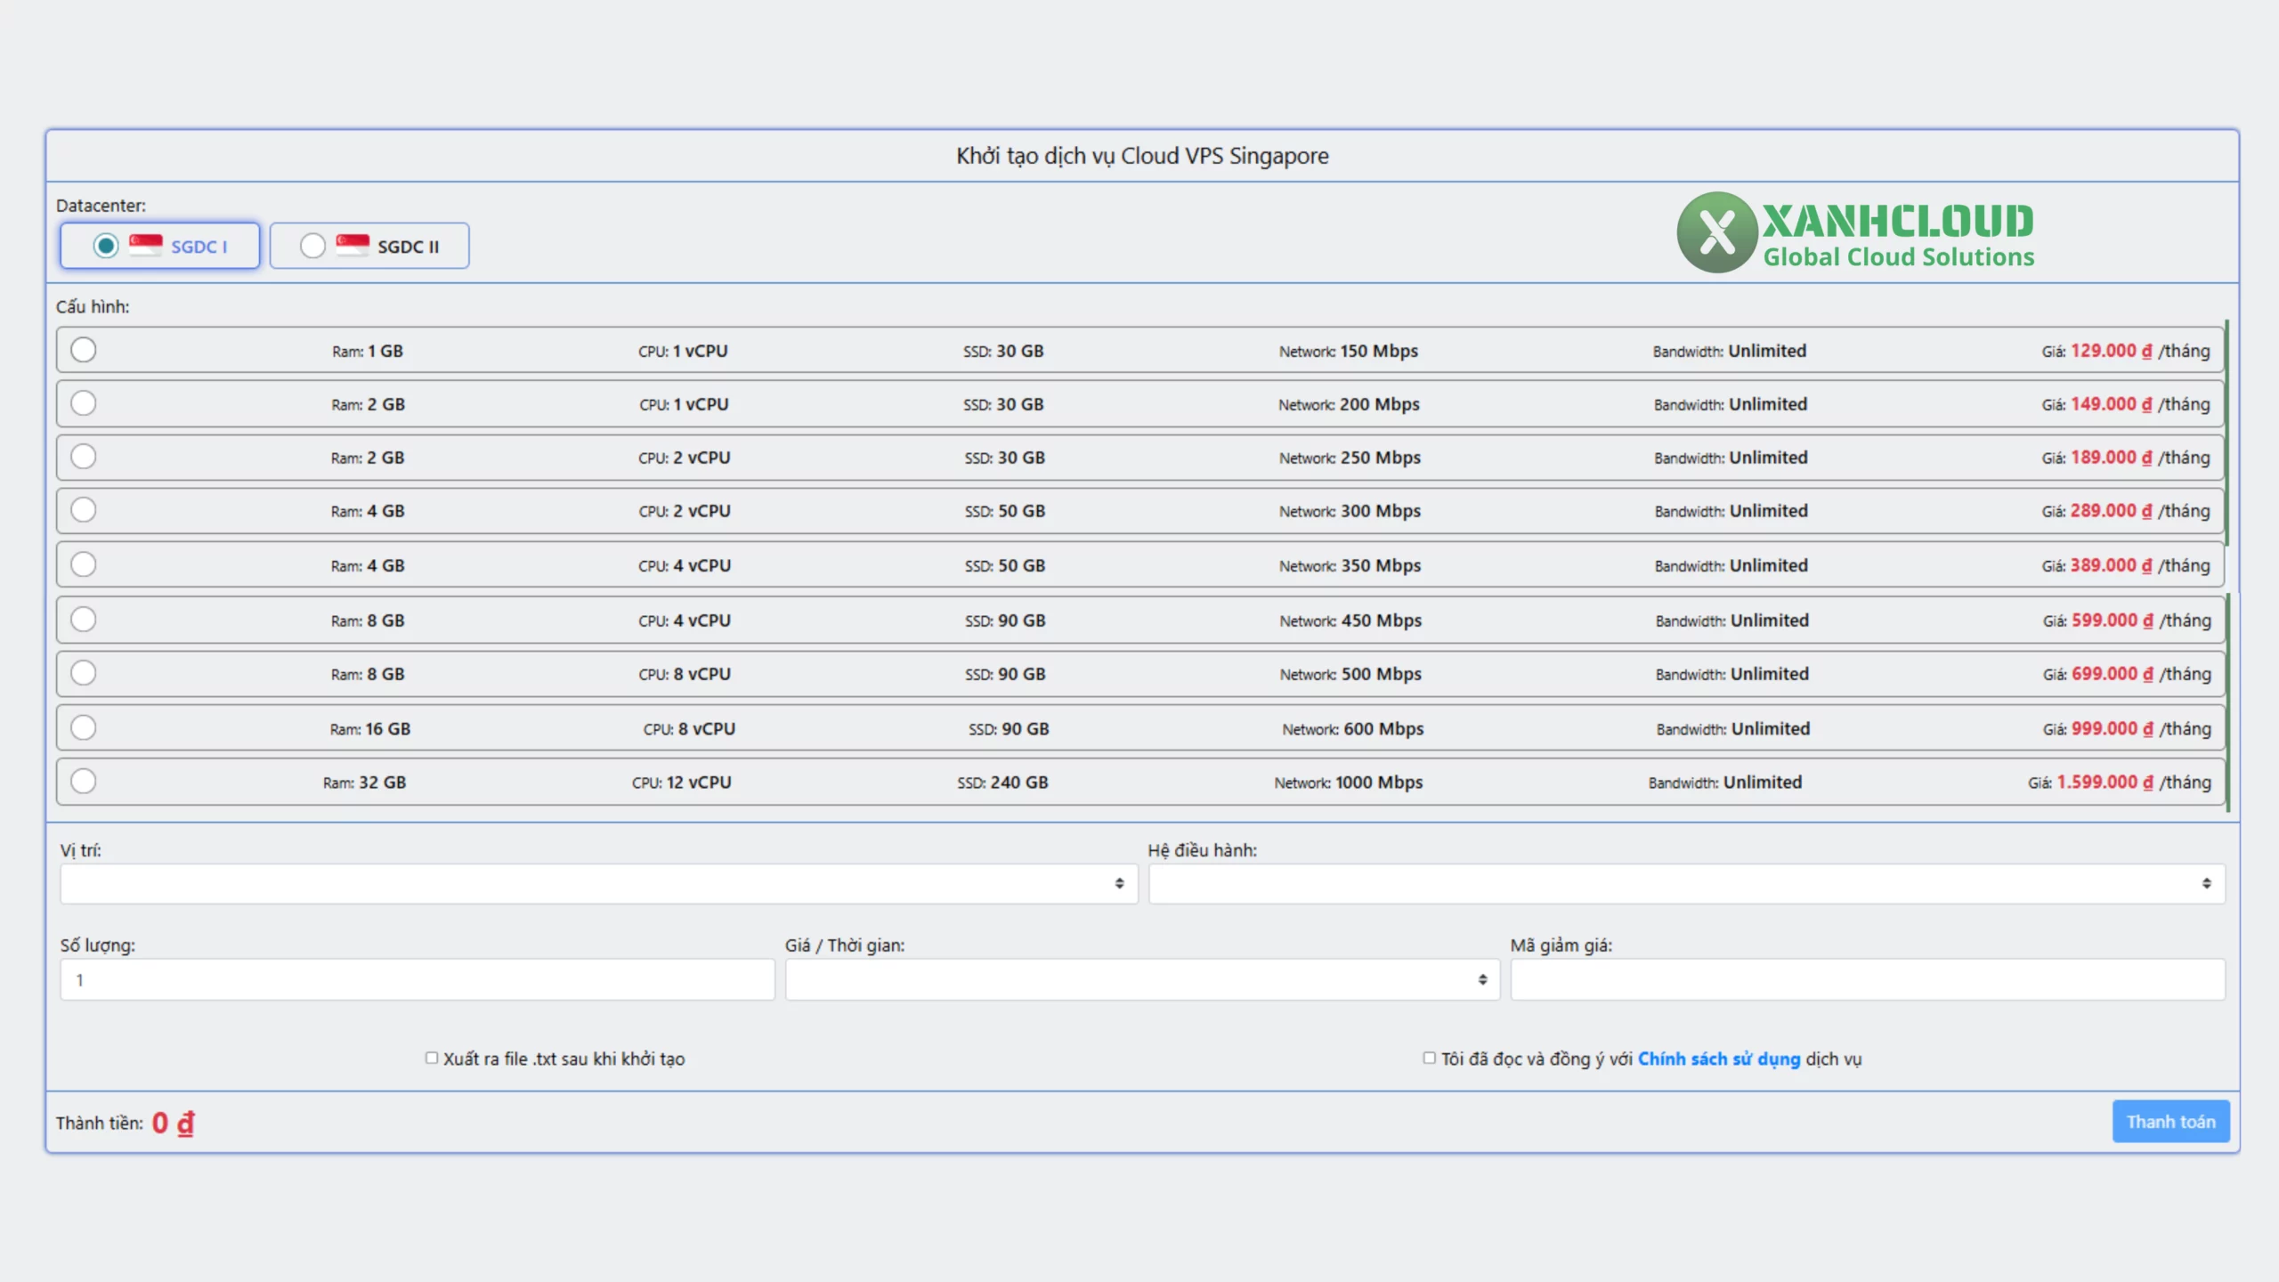Select the 4 GB RAM 2 vCPU plan
Viewport: 2279px width, 1282px height.
(84, 510)
